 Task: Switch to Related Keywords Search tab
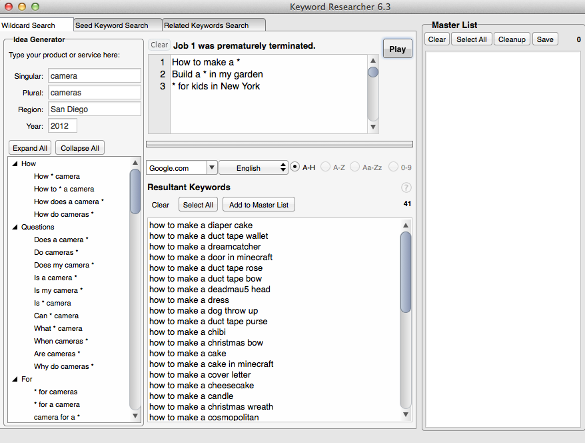(x=214, y=25)
